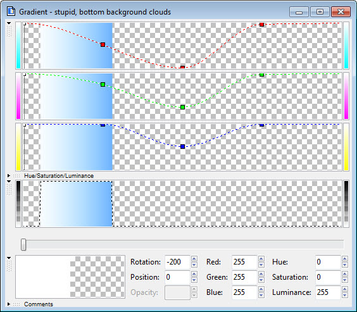Increase the Red value with the up arrow

click(261, 259)
